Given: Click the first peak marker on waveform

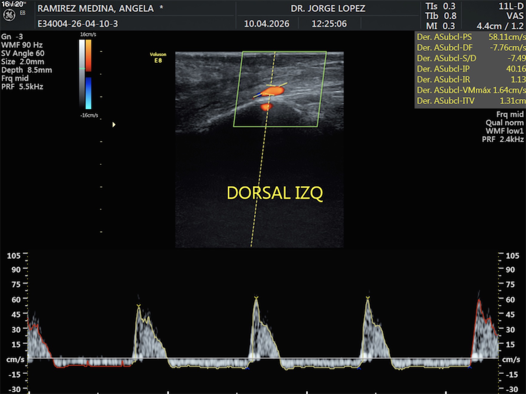Looking at the screenshot, I should point(138,305).
